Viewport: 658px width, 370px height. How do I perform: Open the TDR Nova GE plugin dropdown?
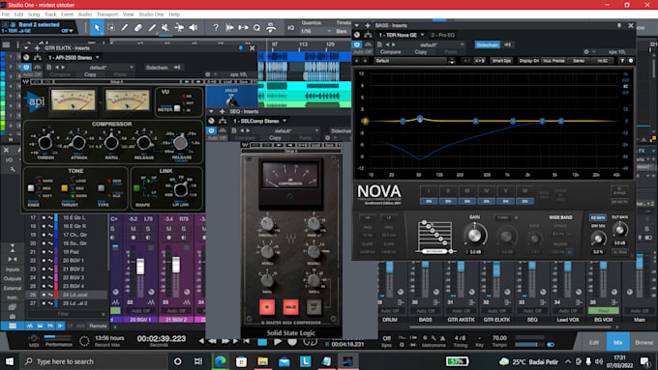(423, 35)
